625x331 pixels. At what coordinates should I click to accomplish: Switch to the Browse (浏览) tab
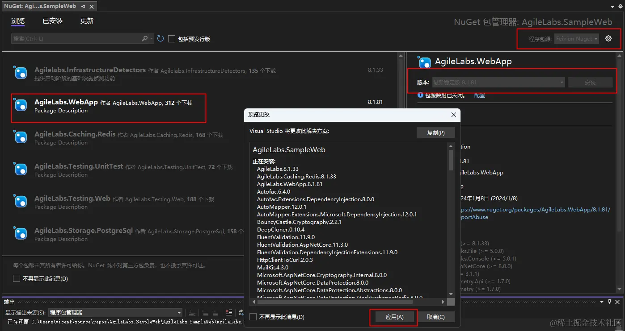click(18, 21)
